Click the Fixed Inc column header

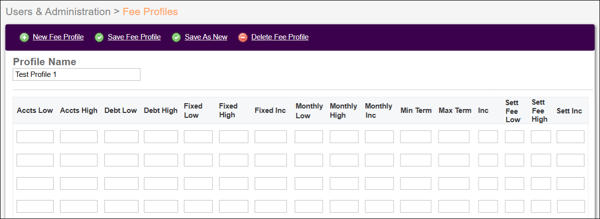270,110
